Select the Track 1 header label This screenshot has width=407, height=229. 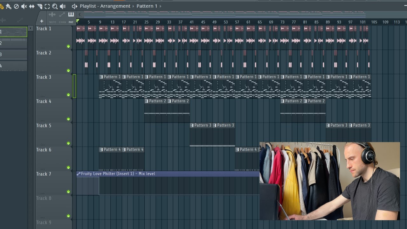click(x=44, y=29)
